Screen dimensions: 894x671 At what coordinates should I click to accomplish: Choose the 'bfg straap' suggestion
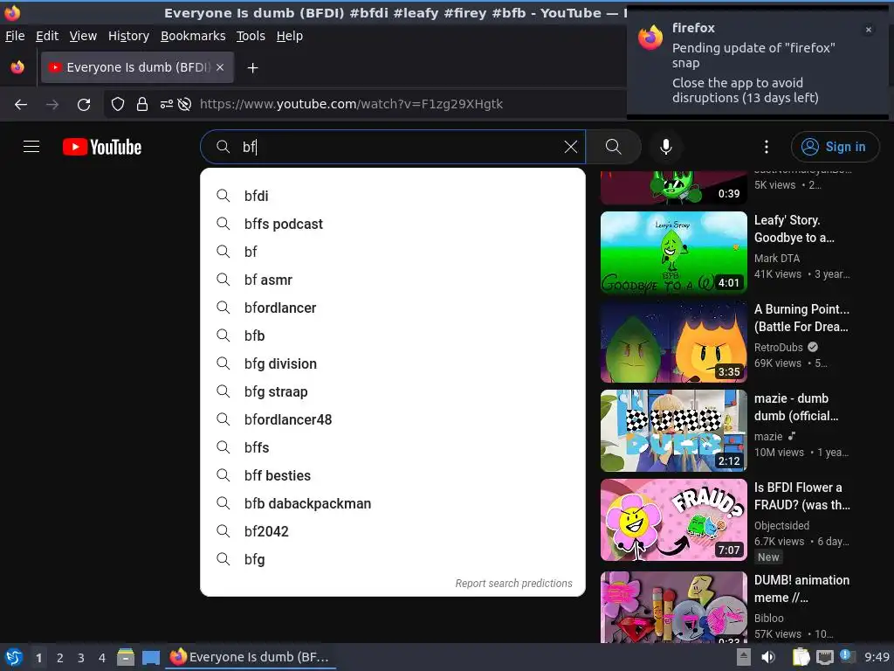[392, 391]
